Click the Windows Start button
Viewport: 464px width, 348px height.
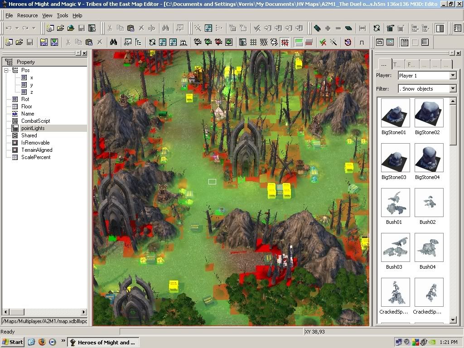13,342
